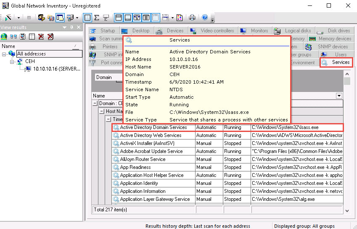This screenshot has height=229, width=357.
Task: Click first red X delete icon in View results
Action: (x=41, y=37)
